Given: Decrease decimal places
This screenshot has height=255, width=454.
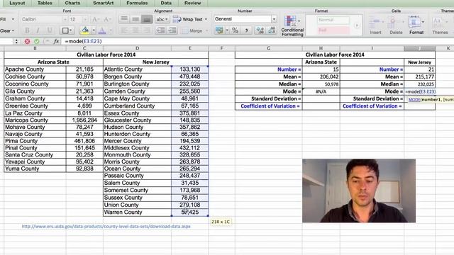Looking at the screenshot, I should (x=272, y=30).
